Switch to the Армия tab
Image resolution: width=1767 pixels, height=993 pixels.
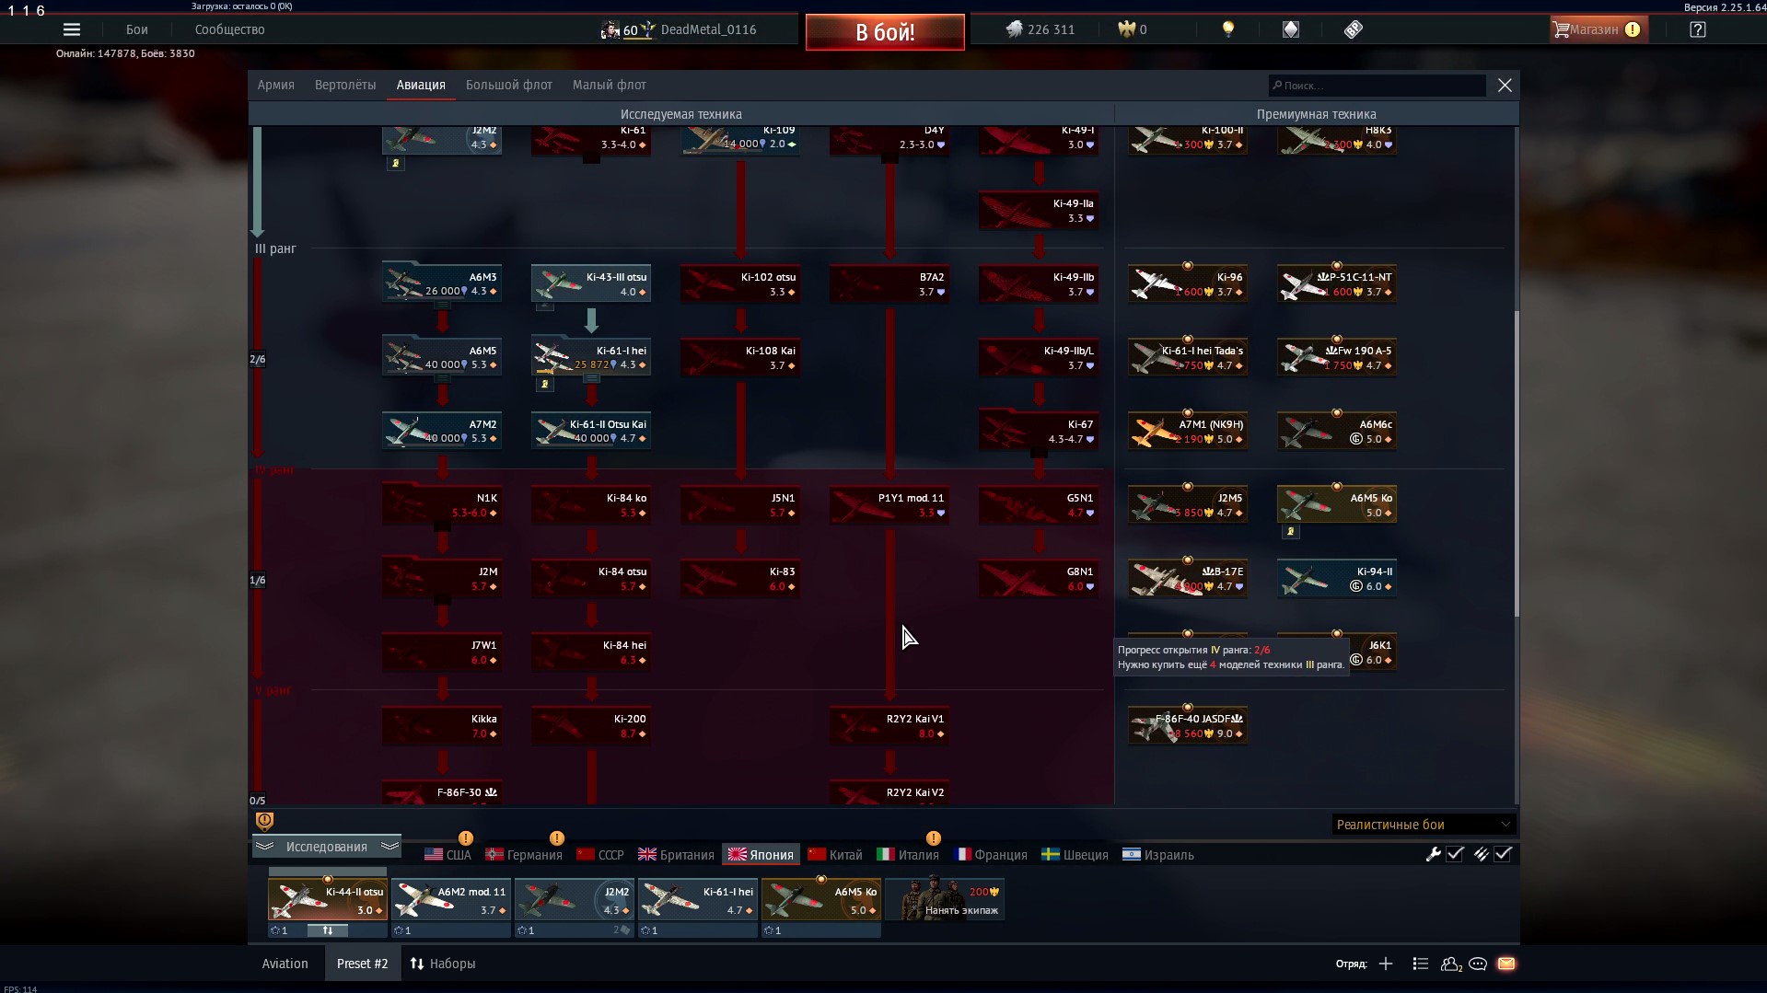pyautogui.click(x=276, y=85)
